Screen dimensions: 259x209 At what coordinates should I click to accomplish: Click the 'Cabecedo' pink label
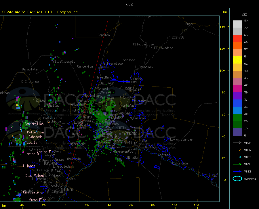pyautogui.click(x=35, y=137)
